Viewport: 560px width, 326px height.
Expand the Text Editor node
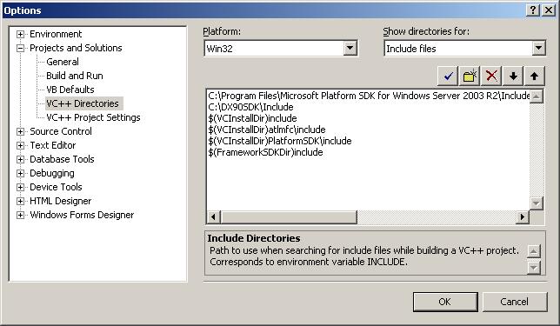tap(20, 145)
